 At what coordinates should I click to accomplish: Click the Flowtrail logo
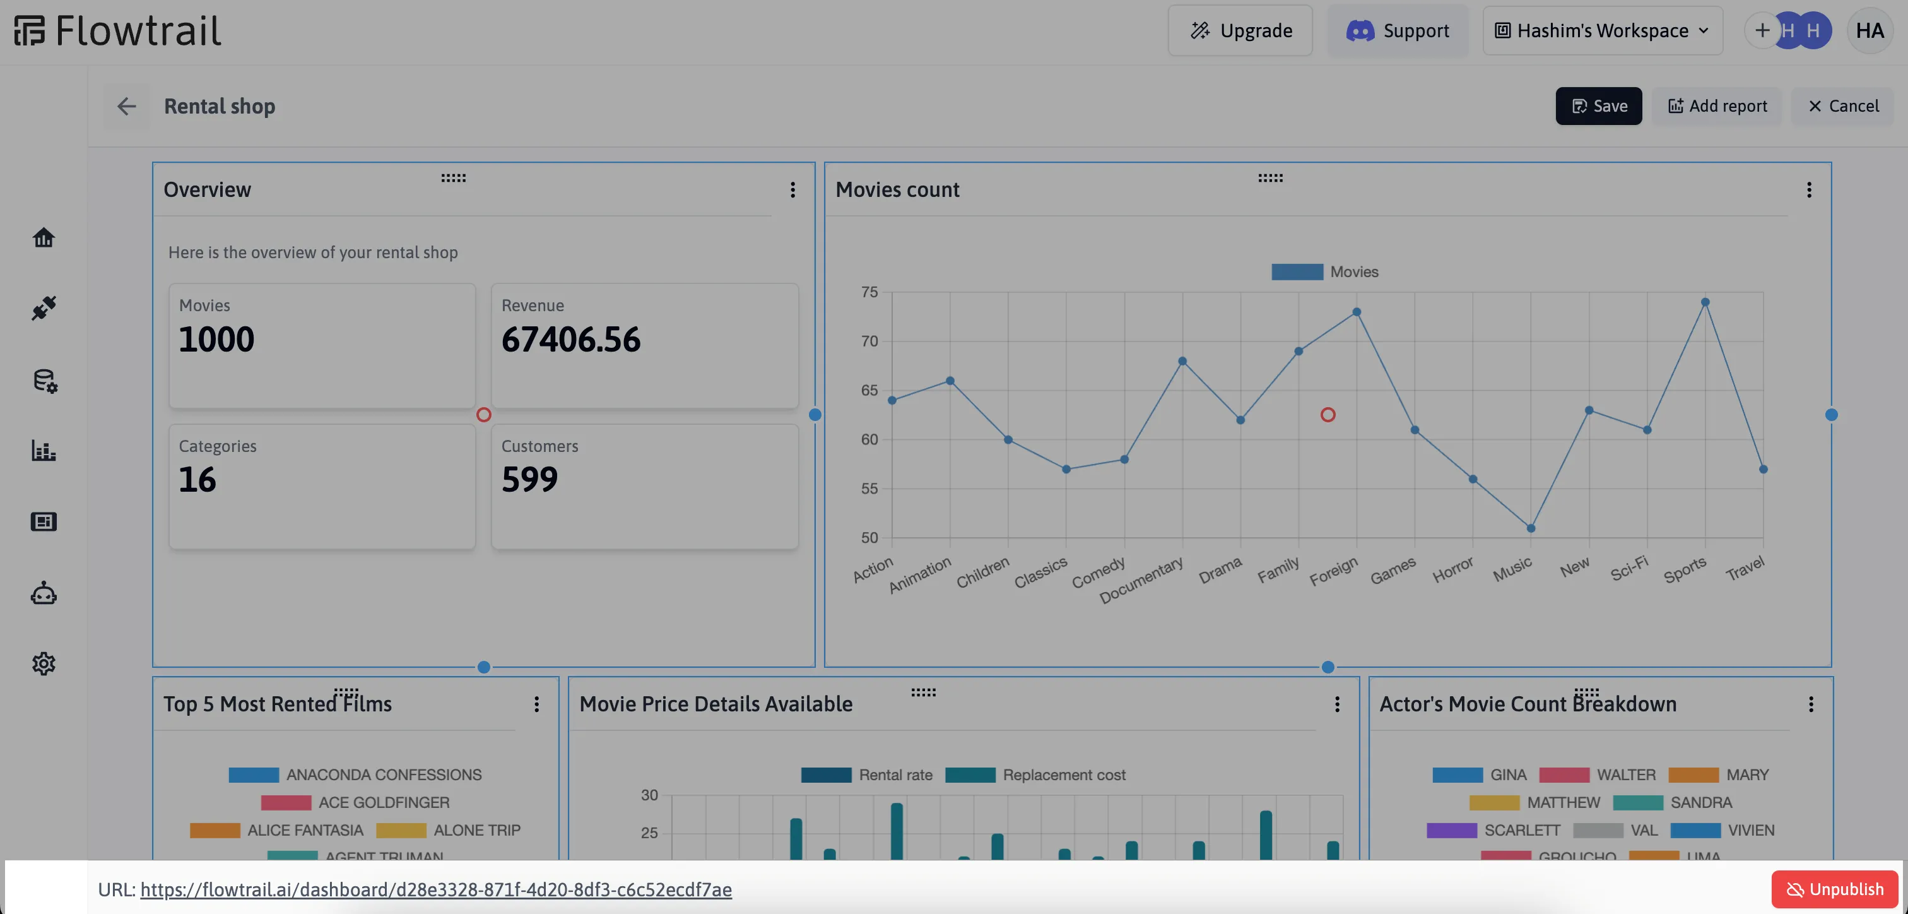click(118, 30)
